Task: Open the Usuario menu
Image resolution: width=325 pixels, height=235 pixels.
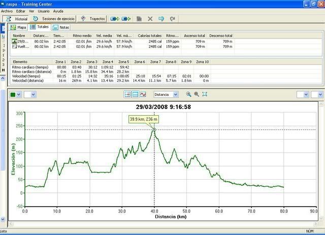Action: point(44,11)
